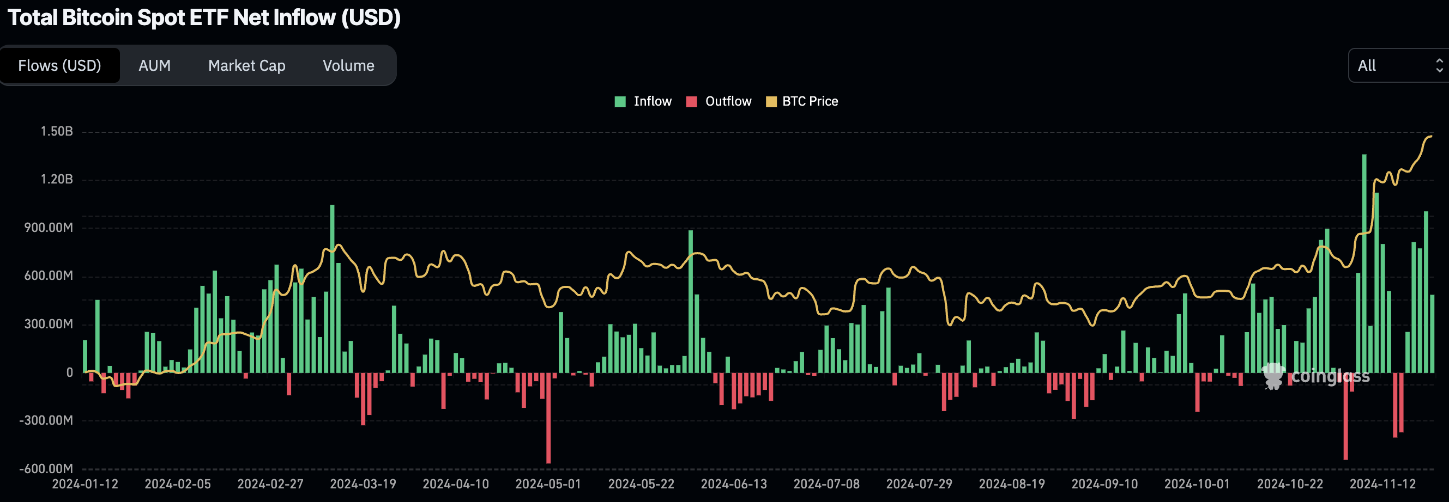Click the 2024-01-12 x-axis date

(x=85, y=485)
